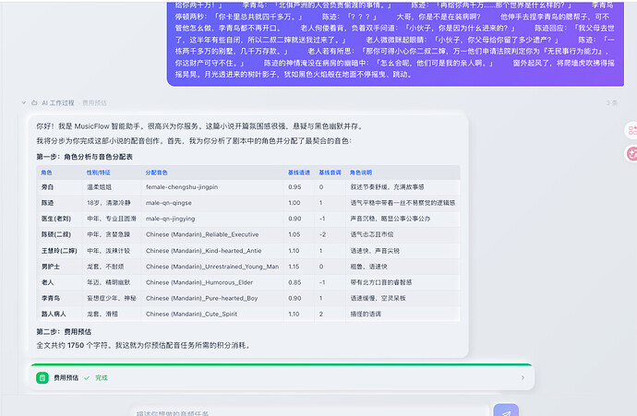Click the 分配音色 column header
This screenshot has height=416, width=637.
pos(156,172)
